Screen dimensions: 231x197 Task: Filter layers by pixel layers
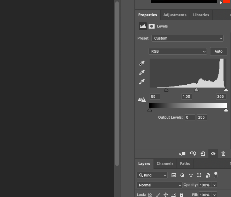174,175
